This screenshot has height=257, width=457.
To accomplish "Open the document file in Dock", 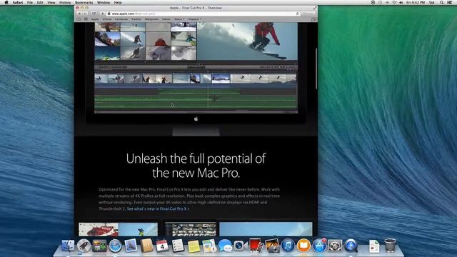I will tap(374, 246).
